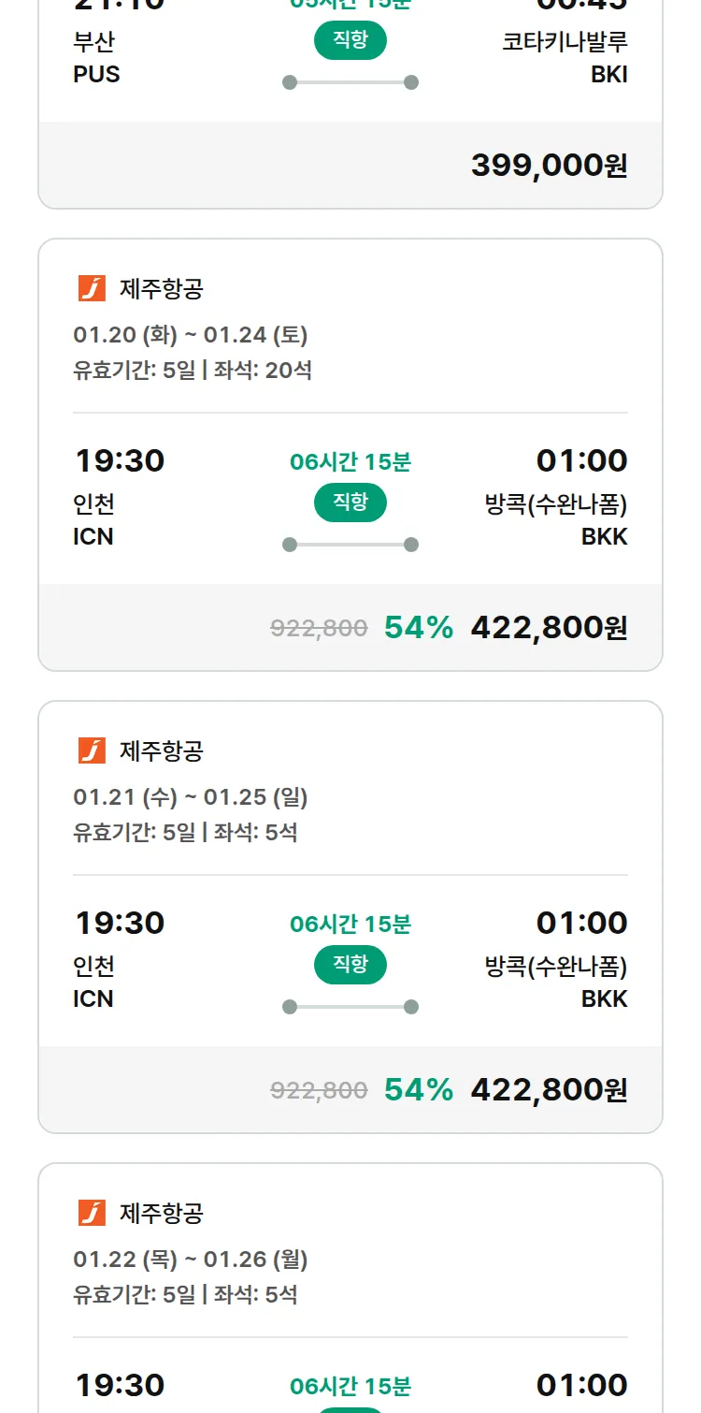Click the 좌석: 20석 seat availability text
This screenshot has width=701, height=1413.
[263, 371]
